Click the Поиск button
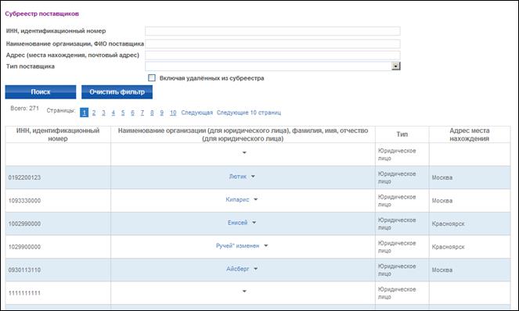Image resolution: width=519 pixels, height=311 pixels. point(41,92)
